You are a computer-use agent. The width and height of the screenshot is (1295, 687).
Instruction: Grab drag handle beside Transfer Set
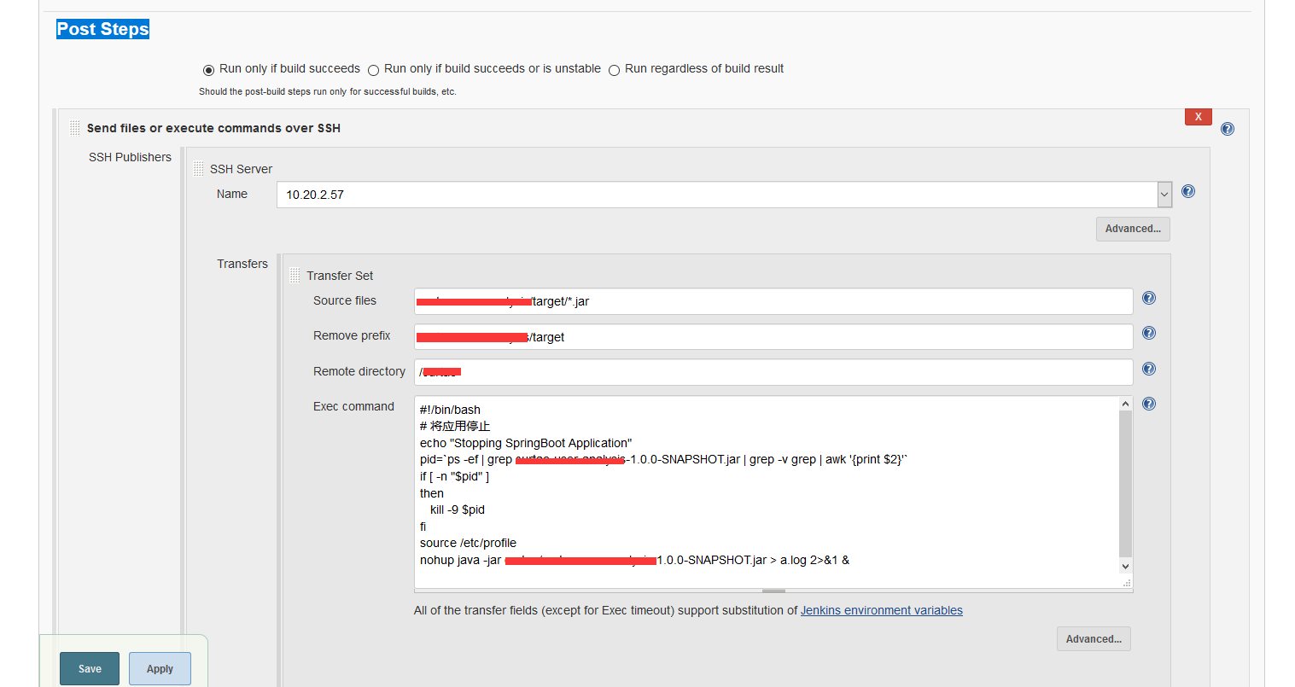point(295,276)
